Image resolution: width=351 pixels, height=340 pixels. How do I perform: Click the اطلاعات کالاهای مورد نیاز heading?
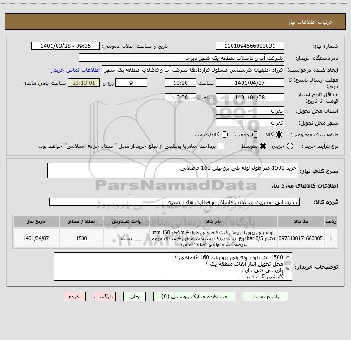pyautogui.click(x=305, y=186)
